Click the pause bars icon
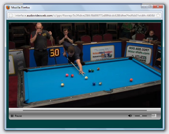The image size is (169, 134). click(x=12, y=116)
